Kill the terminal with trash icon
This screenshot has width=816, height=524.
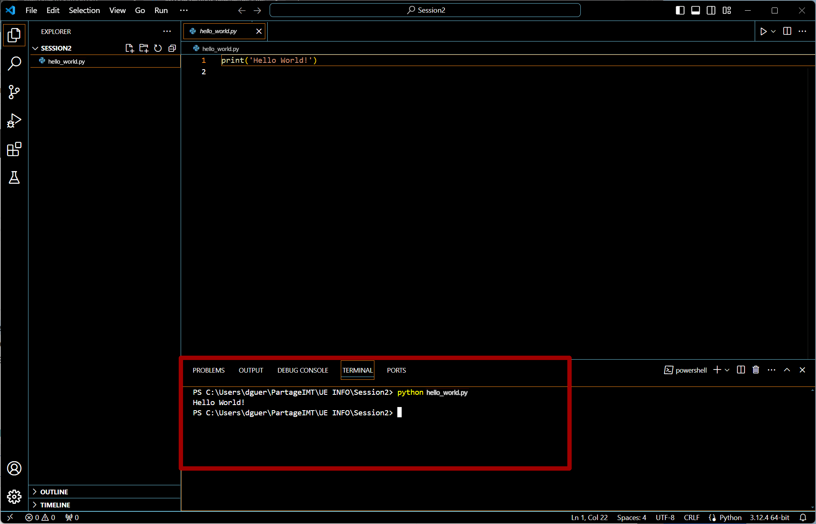[756, 370]
